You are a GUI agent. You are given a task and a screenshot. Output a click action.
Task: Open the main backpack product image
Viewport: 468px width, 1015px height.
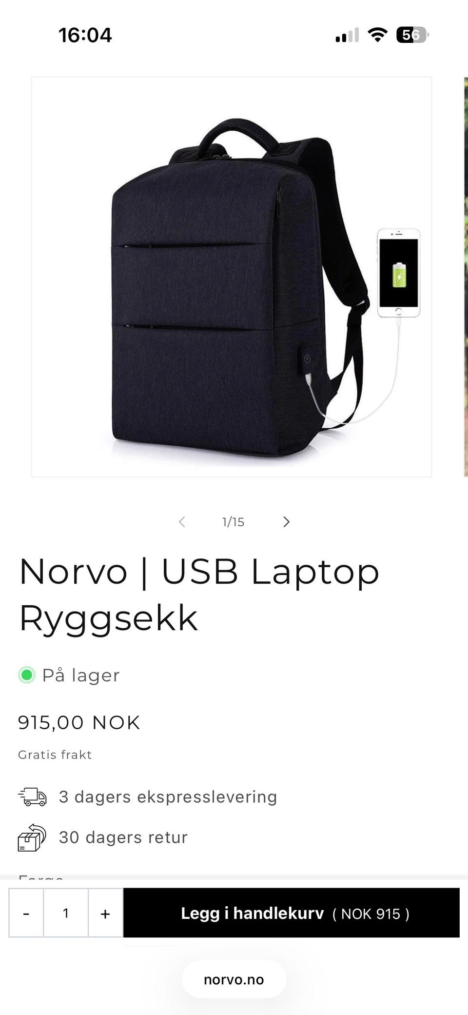(232, 277)
